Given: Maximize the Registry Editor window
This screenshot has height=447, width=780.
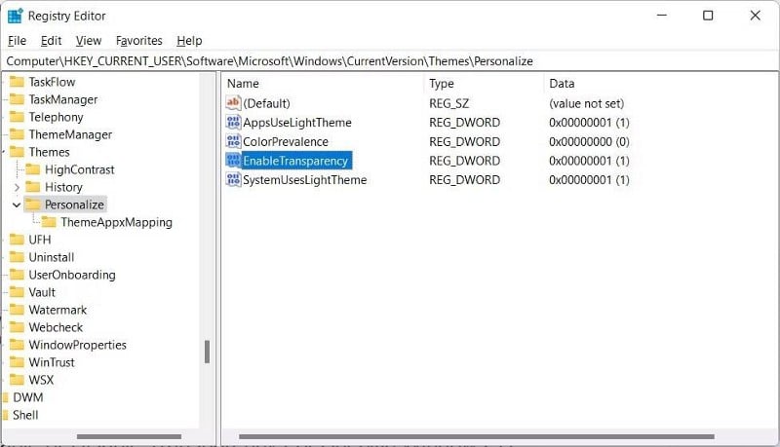Looking at the screenshot, I should (708, 16).
